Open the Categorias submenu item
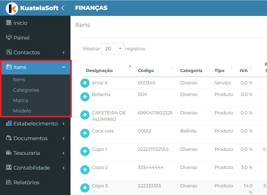The width and height of the screenshot is (267, 195). tap(26, 90)
